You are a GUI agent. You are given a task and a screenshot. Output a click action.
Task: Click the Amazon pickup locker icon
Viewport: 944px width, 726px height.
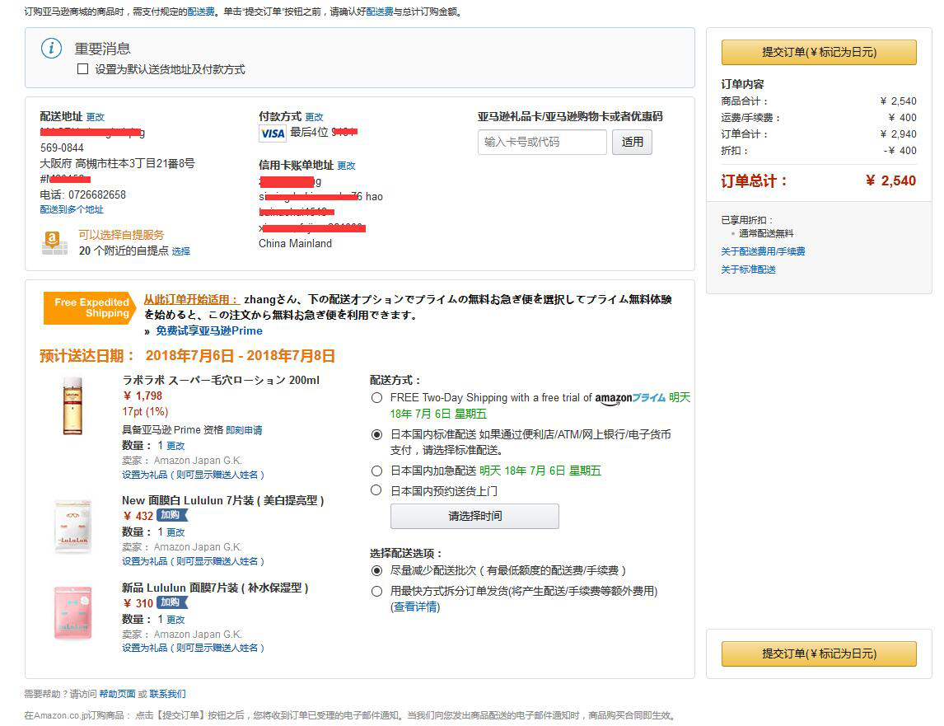click(x=54, y=242)
